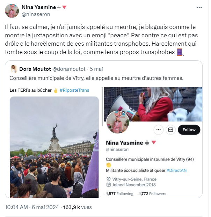This screenshot has width=211, height=217.
Task: Open the #DirectAN hashtag in bio
Action: pyautogui.click(x=176, y=170)
